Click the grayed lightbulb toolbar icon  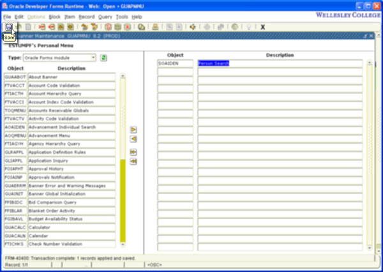point(249,27)
